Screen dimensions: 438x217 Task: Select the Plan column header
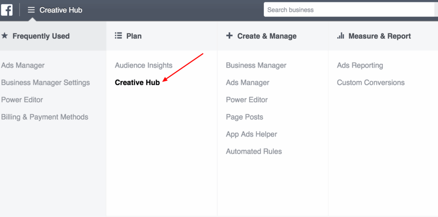pos(162,36)
